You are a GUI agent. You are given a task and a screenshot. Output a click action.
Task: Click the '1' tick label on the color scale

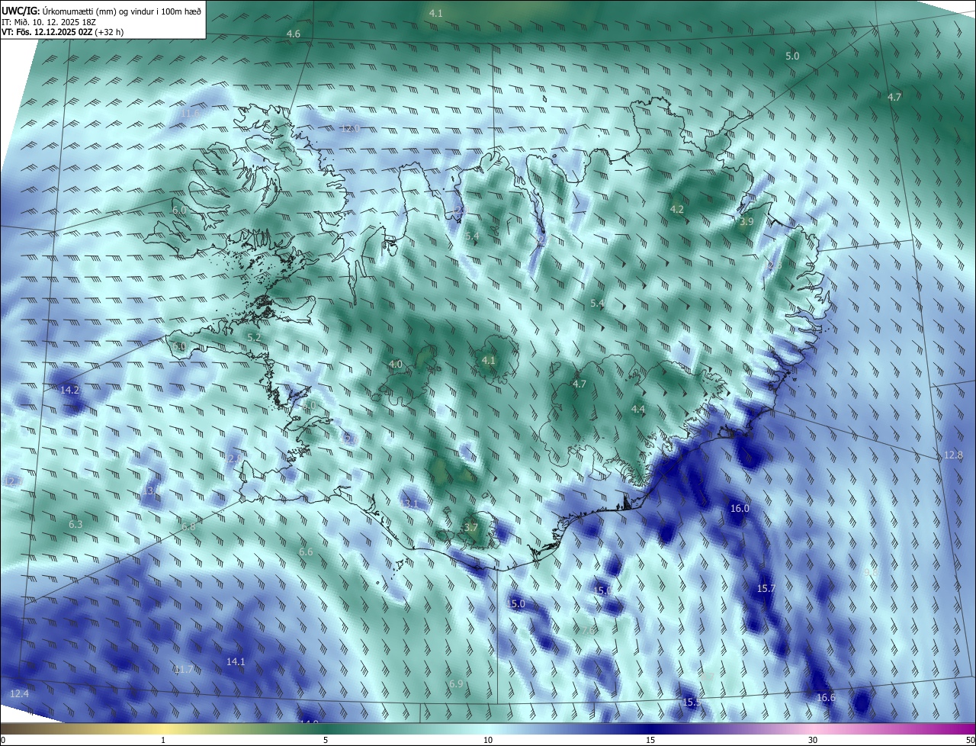(x=163, y=741)
